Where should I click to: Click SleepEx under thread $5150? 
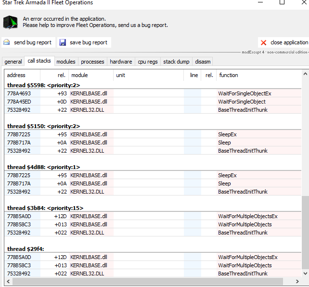(x=227, y=134)
